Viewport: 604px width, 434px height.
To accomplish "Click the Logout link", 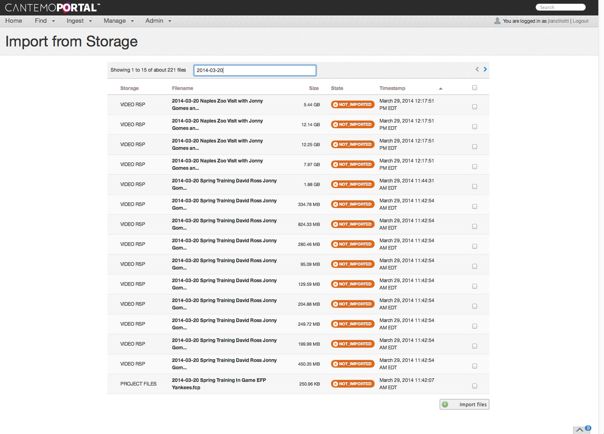I will 580,21.
